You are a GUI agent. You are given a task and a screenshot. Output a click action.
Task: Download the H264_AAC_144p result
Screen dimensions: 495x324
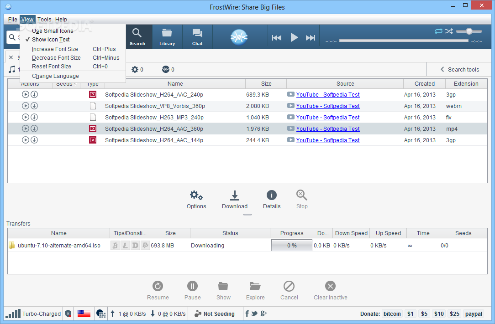point(34,139)
